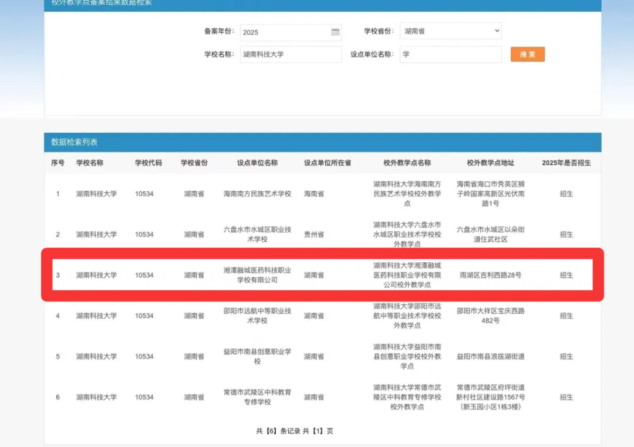Select the 常德市武陵区中科教育专修学校 cell in row 6
This screenshot has height=447, width=634.
(257, 397)
